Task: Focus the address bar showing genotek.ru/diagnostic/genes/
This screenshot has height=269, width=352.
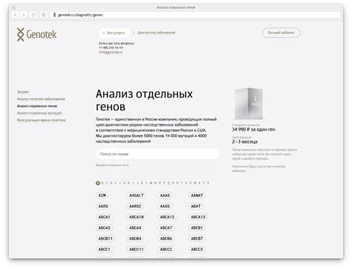Action: pos(195,15)
